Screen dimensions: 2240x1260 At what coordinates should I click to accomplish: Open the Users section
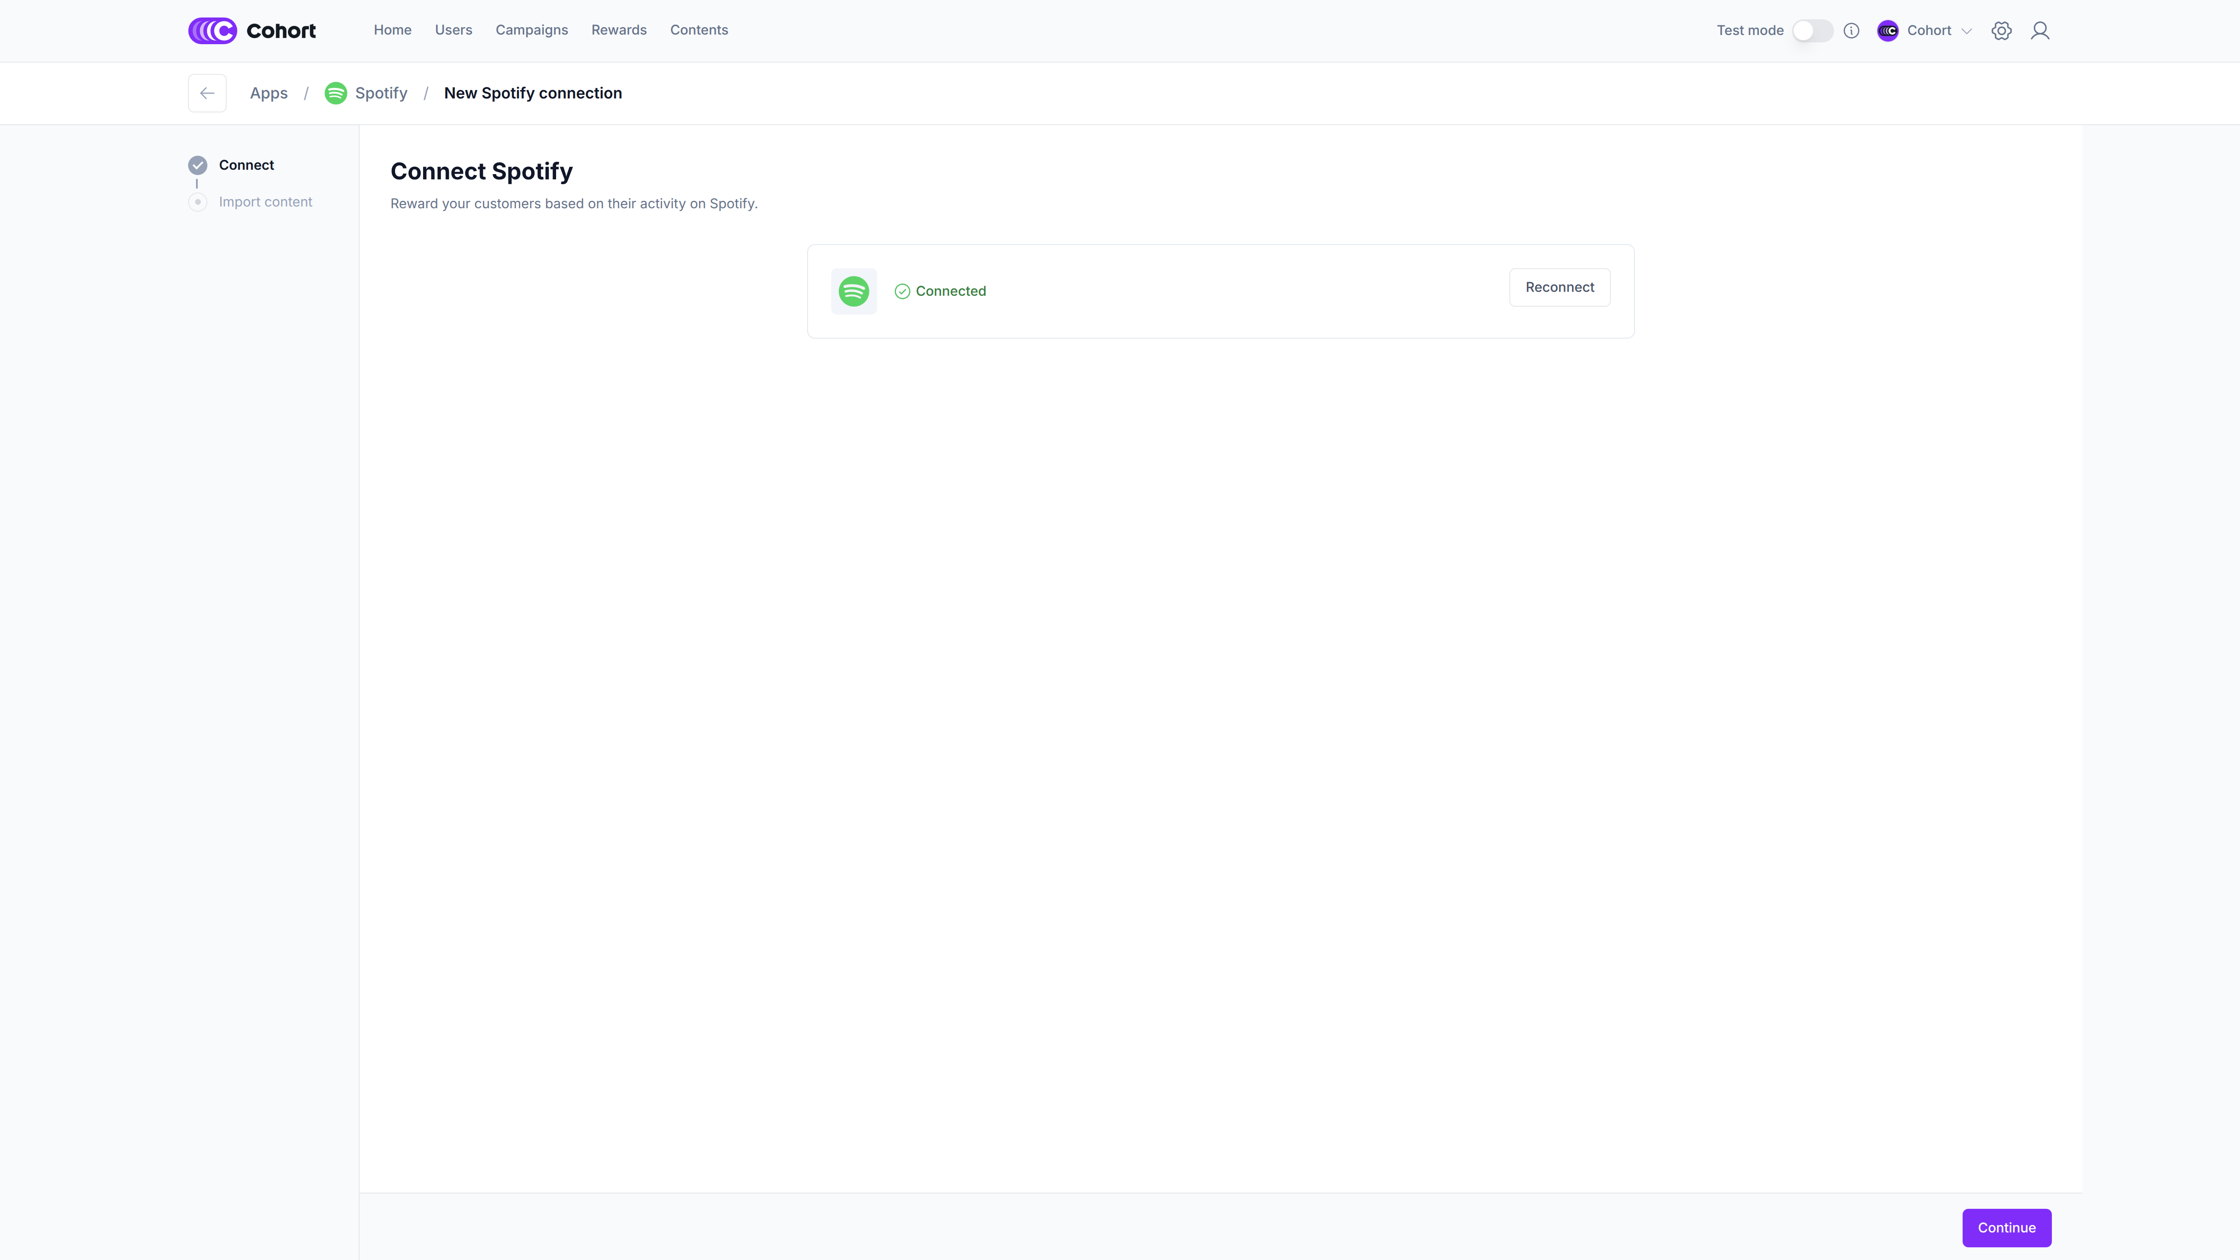click(x=453, y=30)
